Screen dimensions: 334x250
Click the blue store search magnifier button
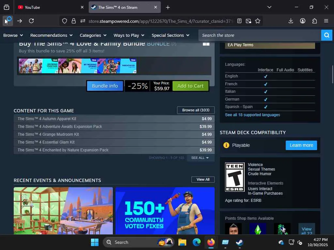point(326,35)
